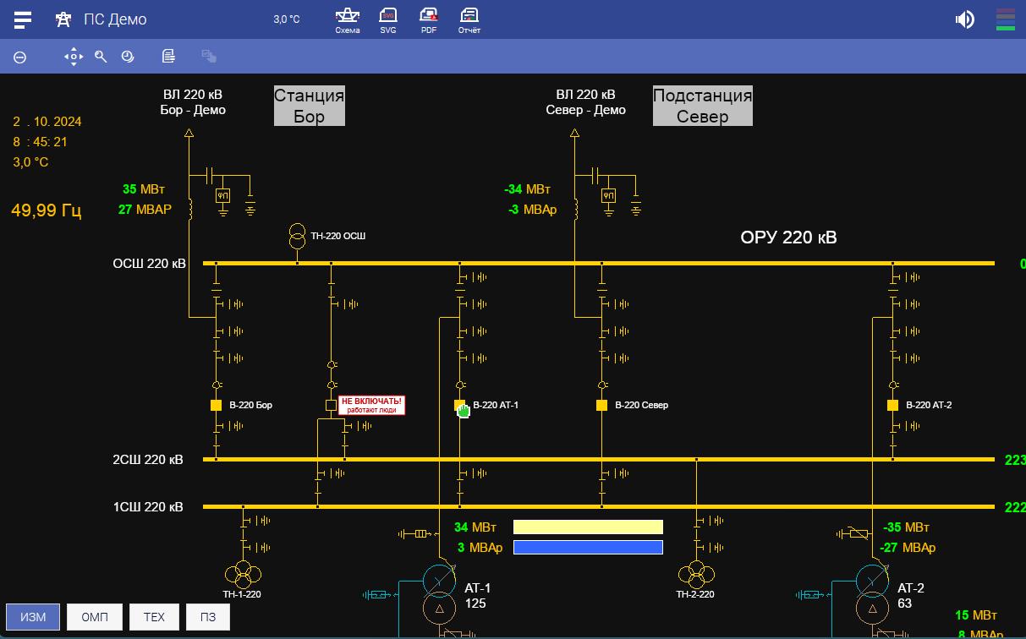1026x639 pixels.
Task: Click the zoom-out minus circle icon
Action: (x=20, y=57)
